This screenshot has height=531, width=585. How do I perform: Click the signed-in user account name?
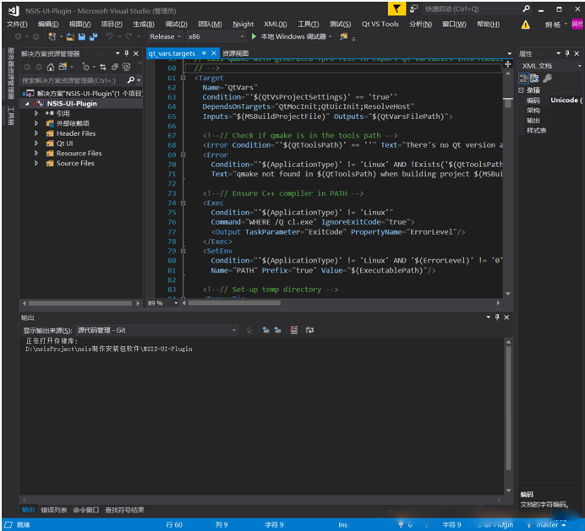(553, 24)
